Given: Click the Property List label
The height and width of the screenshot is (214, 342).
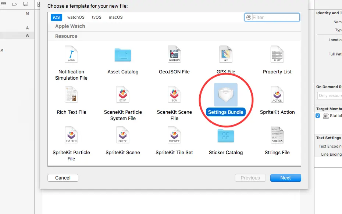Looking at the screenshot, I should pyautogui.click(x=277, y=72).
